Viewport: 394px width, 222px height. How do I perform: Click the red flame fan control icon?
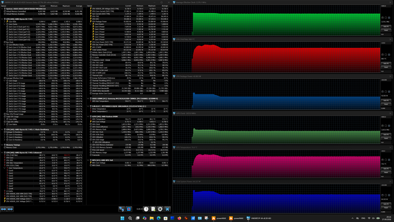pos(129,209)
